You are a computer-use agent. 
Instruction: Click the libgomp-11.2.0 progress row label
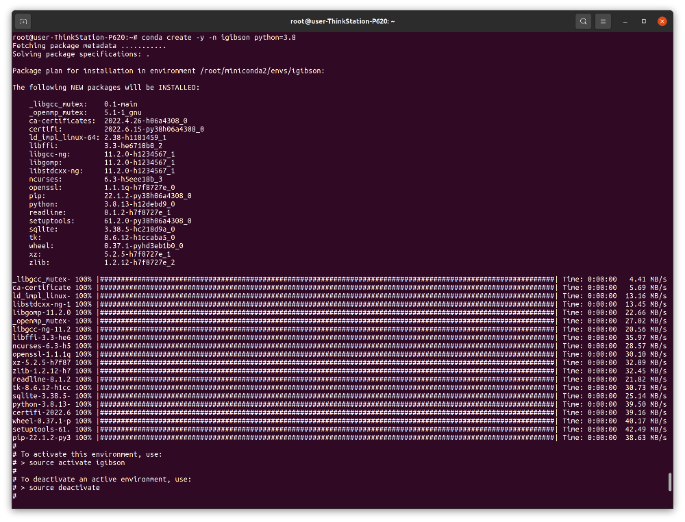pos(42,312)
